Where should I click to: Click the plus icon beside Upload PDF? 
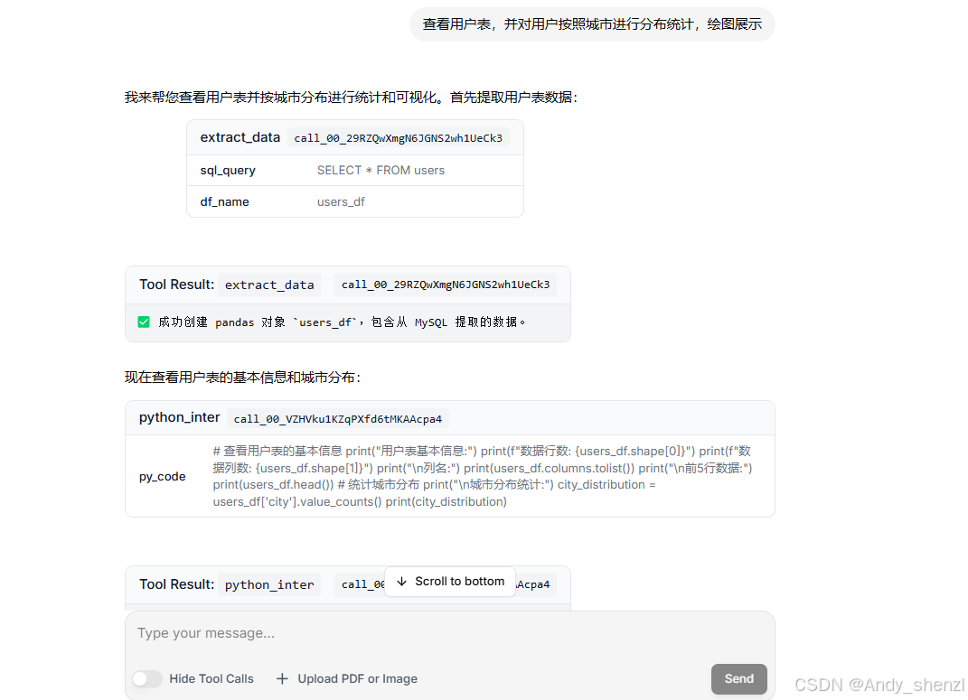pyautogui.click(x=282, y=678)
